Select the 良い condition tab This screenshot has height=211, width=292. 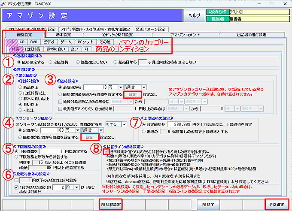click(74, 49)
